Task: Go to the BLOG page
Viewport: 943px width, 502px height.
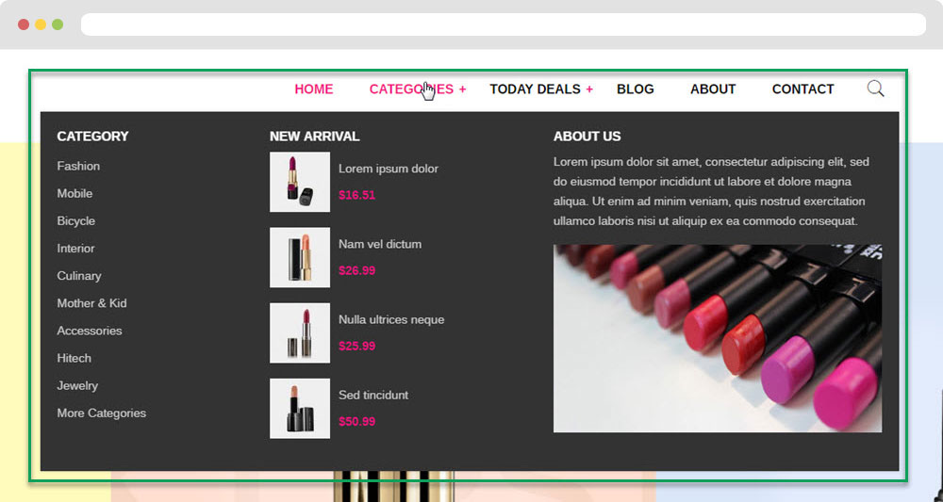Action: click(635, 89)
